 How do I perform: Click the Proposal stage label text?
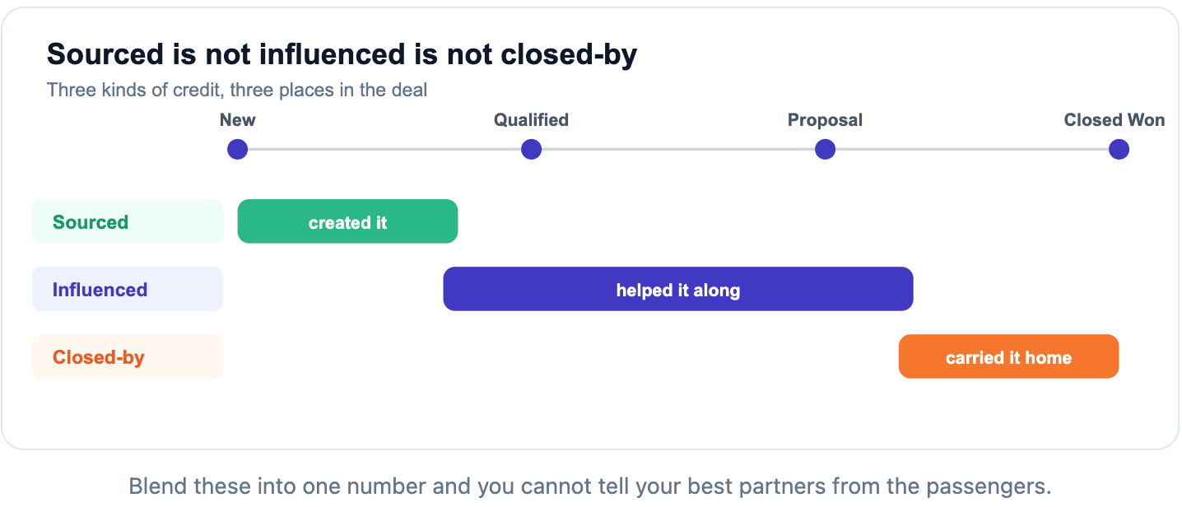coord(825,120)
